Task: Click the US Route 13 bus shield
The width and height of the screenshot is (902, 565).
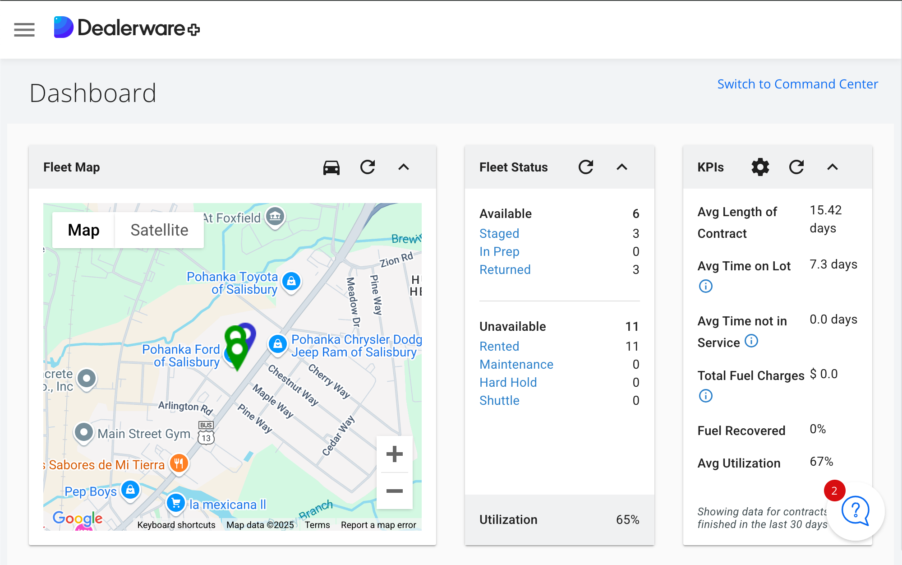Action: click(x=206, y=433)
